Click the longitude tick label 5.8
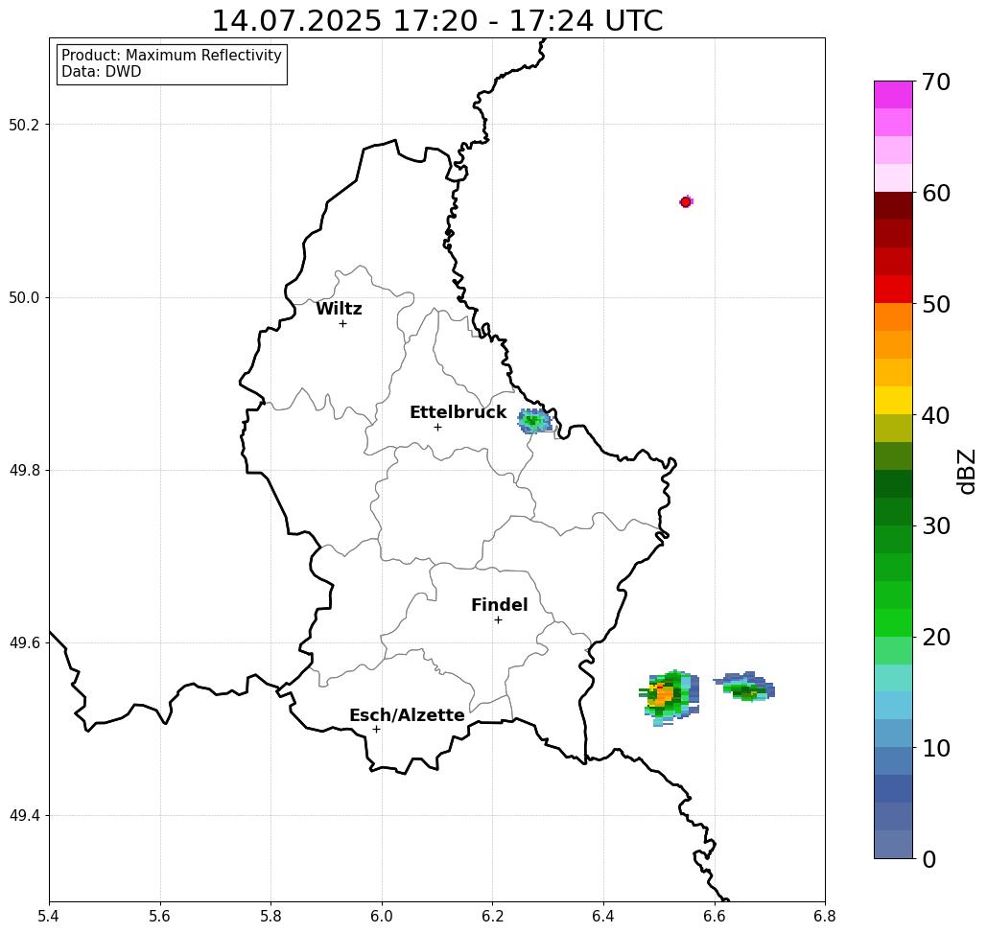Screen dimensions: 987x933 click(x=270, y=917)
